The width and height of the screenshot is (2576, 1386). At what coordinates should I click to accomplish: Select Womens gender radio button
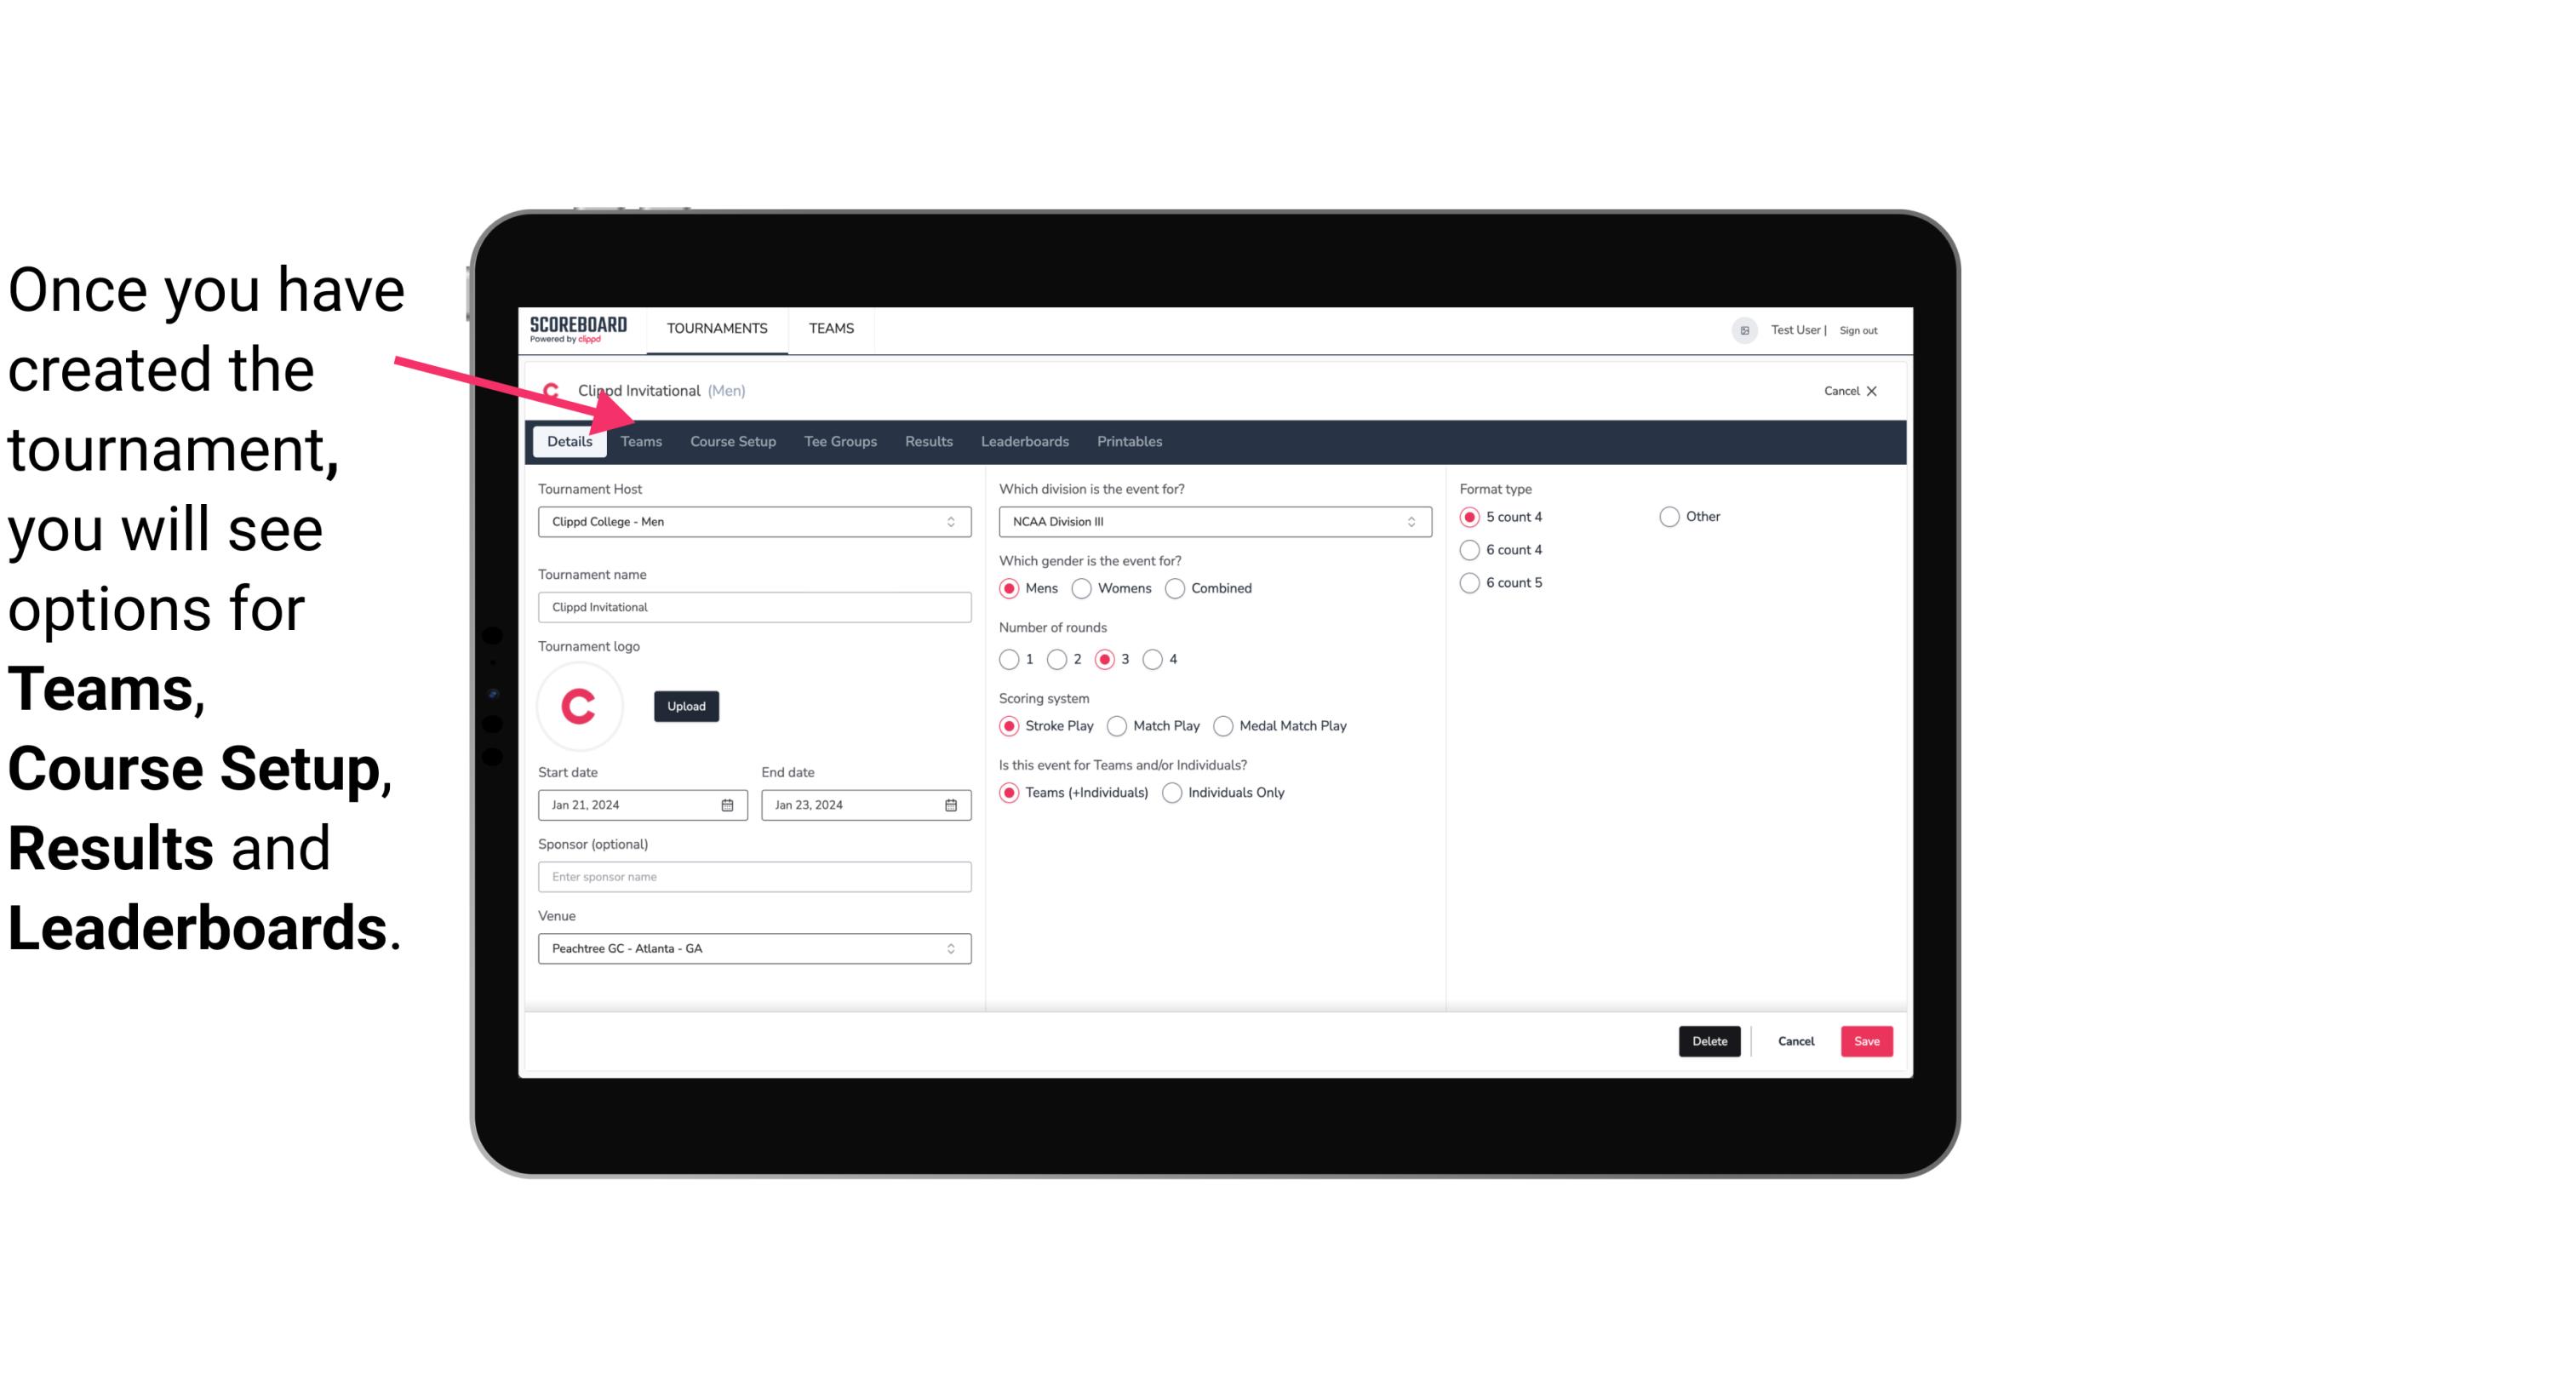click(x=1084, y=587)
